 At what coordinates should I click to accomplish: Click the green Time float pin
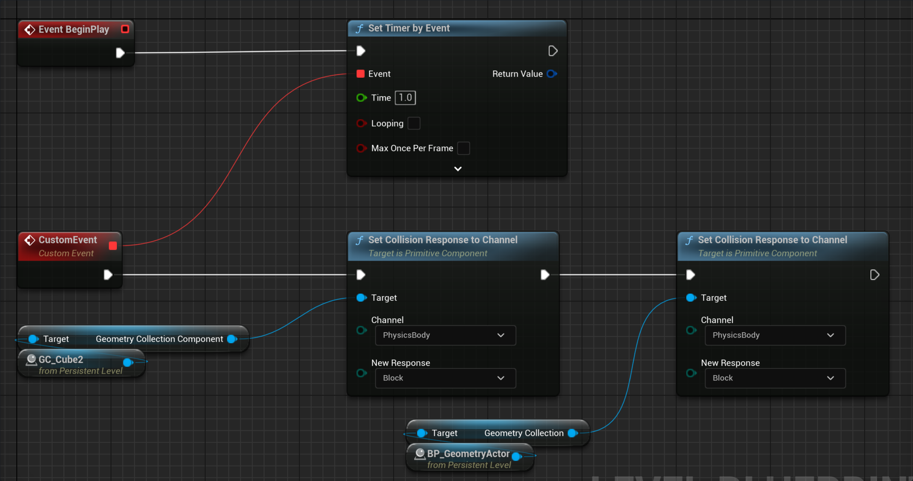point(361,98)
